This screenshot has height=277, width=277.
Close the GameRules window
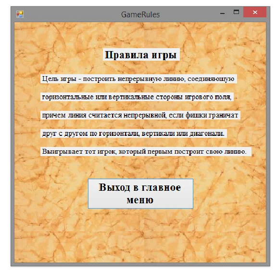click(255, 12)
